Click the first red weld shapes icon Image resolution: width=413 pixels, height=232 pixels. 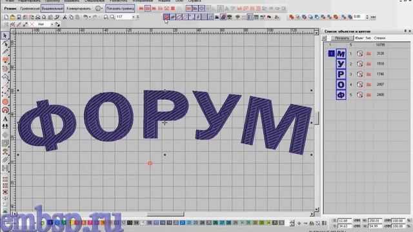coord(291,17)
